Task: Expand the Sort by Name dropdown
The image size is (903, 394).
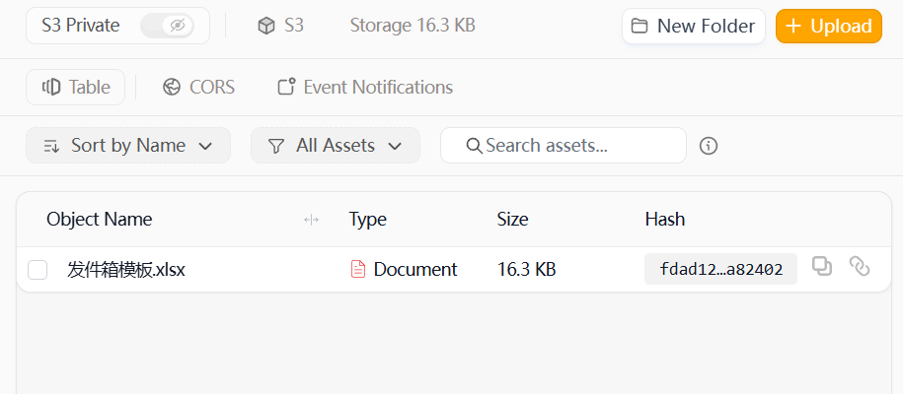Action: click(x=128, y=146)
